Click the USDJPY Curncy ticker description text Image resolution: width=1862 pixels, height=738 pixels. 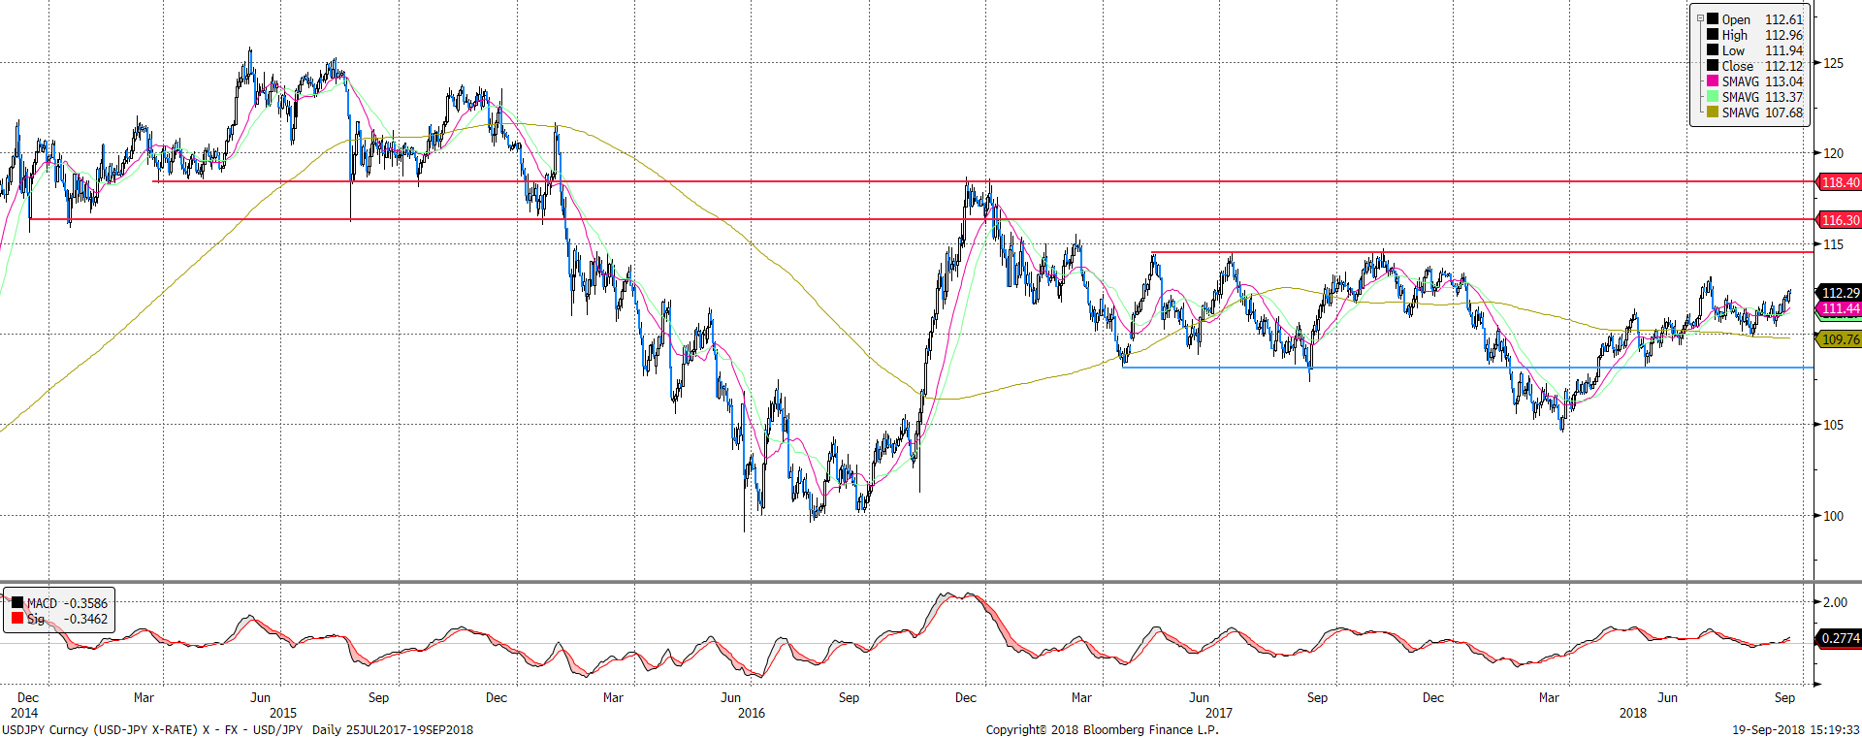(x=152, y=729)
